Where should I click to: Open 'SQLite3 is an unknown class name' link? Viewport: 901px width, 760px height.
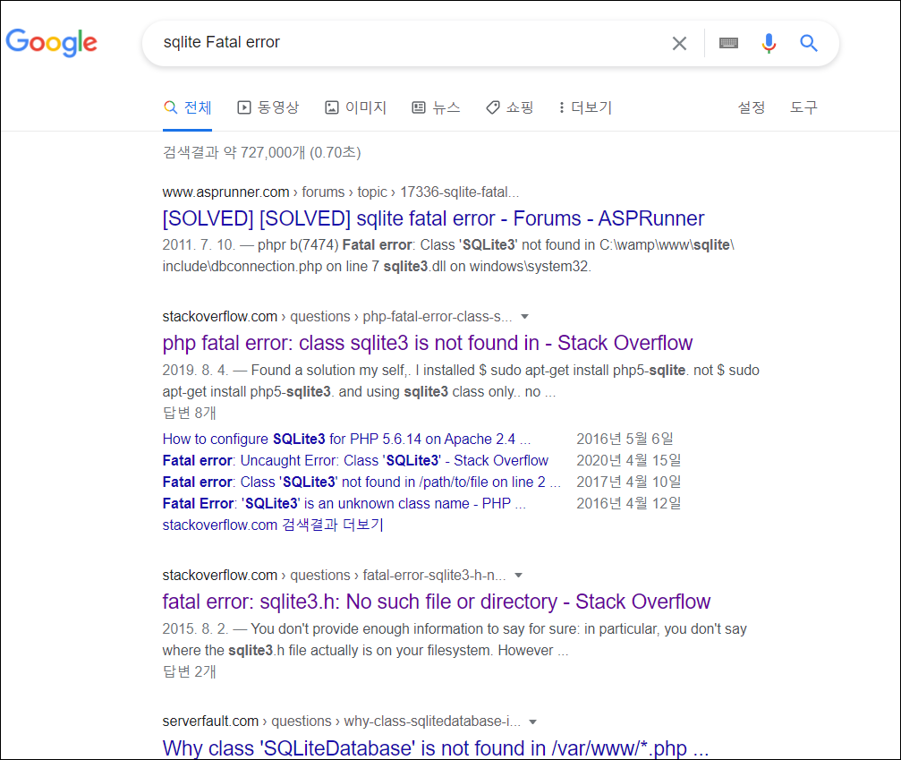click(344, 504)
